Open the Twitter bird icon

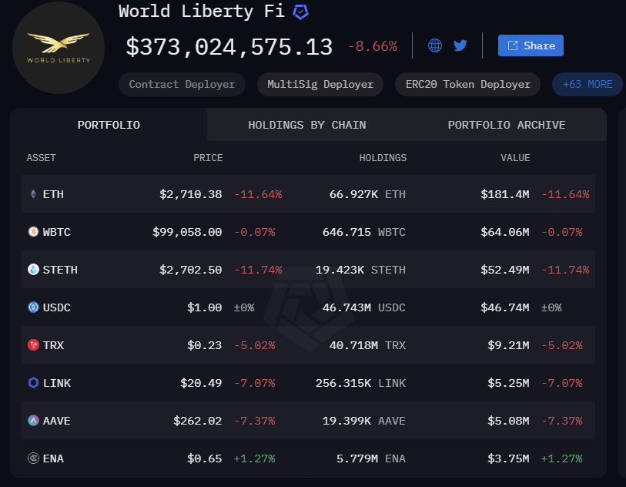[x=460, y=45]
